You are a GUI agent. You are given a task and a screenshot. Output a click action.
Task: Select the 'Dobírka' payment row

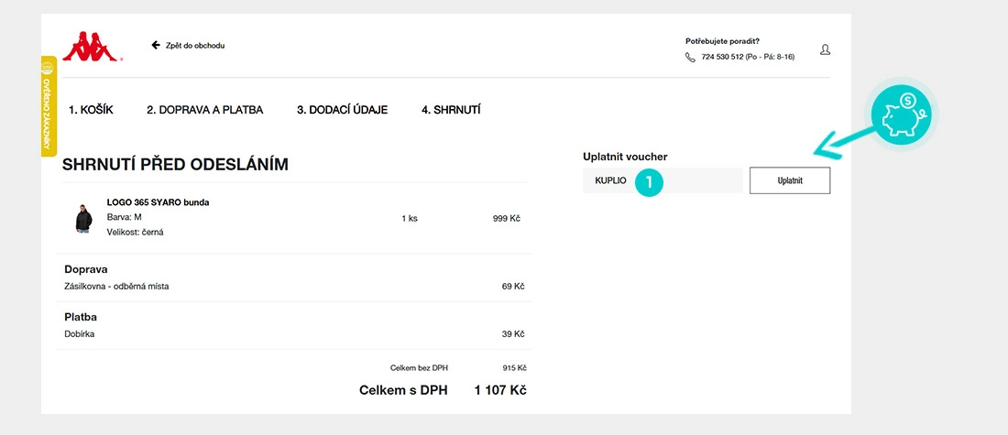(80, 334)
